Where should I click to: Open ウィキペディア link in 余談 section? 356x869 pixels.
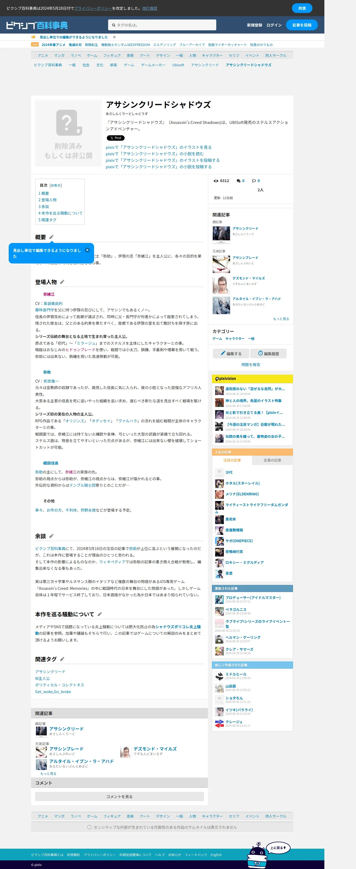click(x=112, y=562)
